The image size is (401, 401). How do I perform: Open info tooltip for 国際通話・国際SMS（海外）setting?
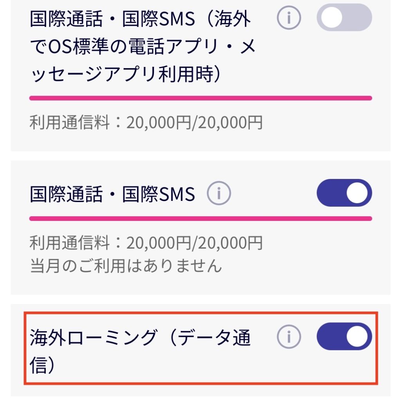pyautogui.click(x=289, y=16)
